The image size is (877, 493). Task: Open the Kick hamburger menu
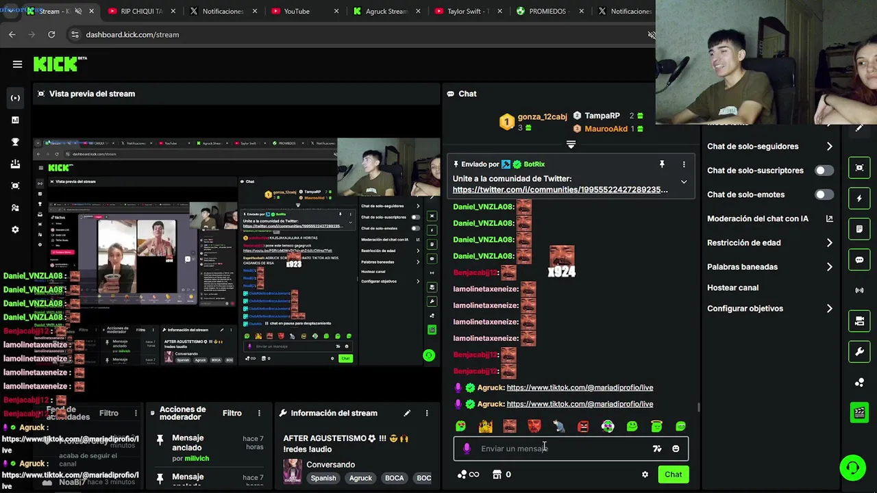click(x=17, y=64)
